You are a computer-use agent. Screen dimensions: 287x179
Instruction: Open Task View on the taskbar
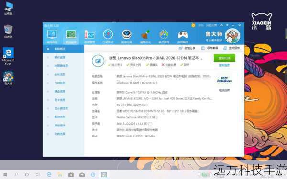pyautogui.click(x=38, y=175)
